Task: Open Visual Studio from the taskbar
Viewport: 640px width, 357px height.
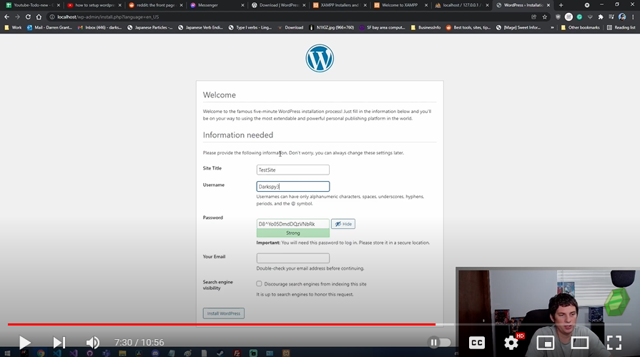Action: 73,353
